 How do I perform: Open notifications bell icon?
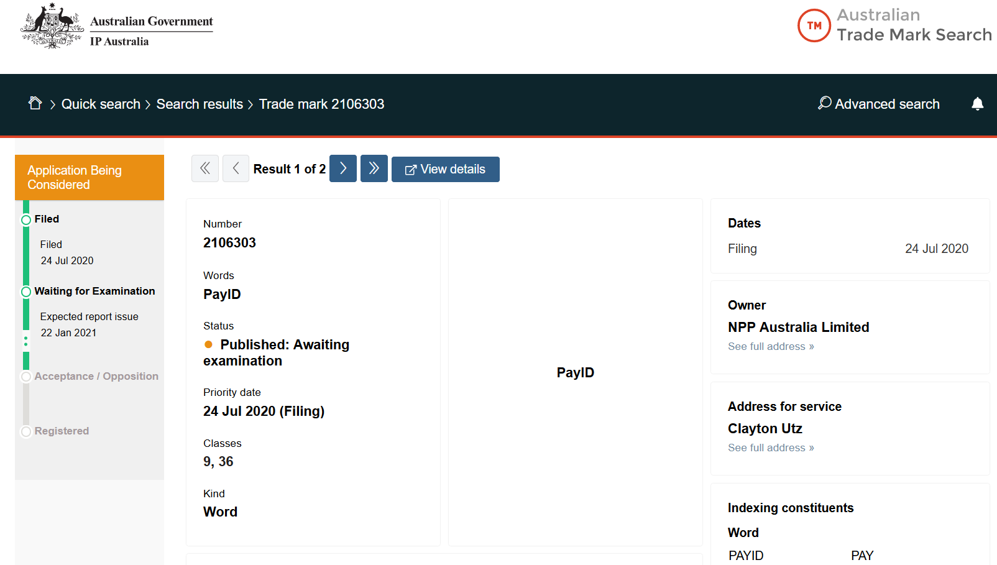(x=978, y=104)
